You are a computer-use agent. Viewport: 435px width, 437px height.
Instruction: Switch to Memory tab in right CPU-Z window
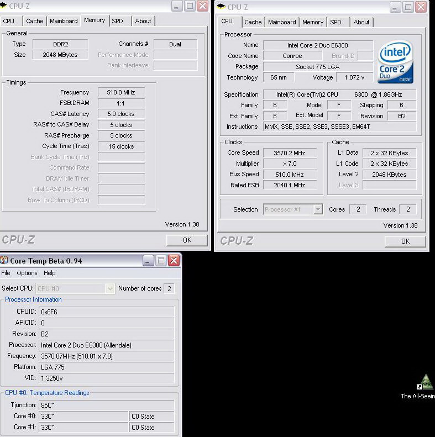313,22
